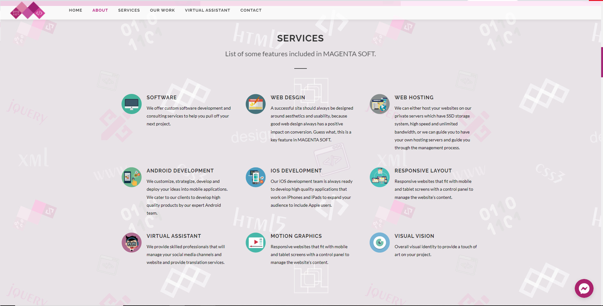This screenshot has width=603, height=306.
Task: Click the Android Development icon
Action: pyautogui.click(x=132, y=177)
